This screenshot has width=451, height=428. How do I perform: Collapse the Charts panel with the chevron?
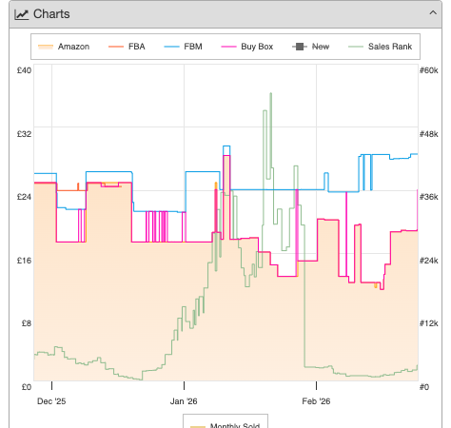(433, 13)
